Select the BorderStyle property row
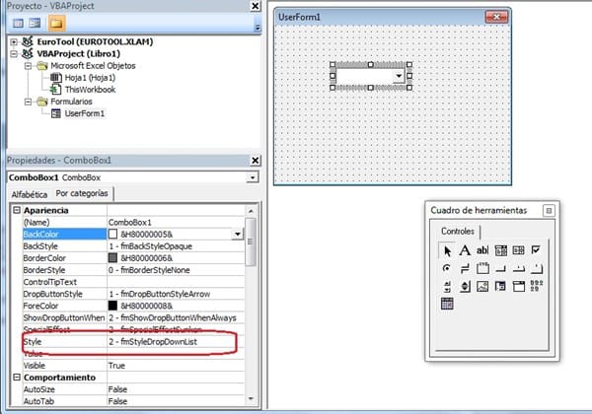592x414 pixels. coord(134,270)
